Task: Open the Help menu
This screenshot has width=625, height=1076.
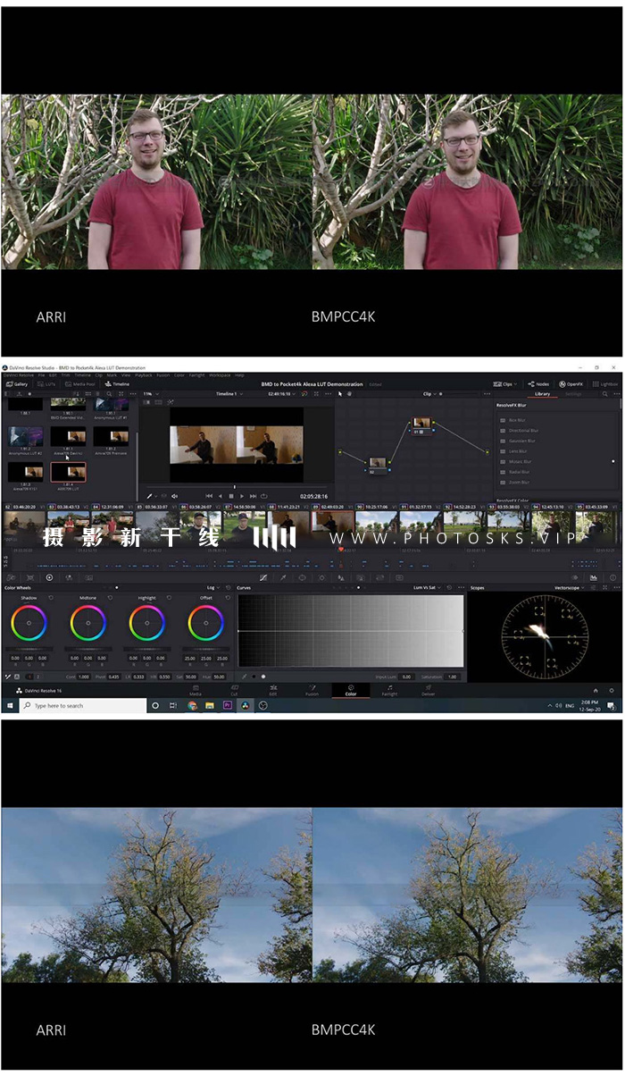Action: coord(239,375)
